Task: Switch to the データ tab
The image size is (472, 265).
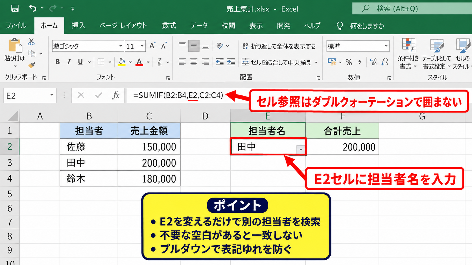Action: coord(199,26)
